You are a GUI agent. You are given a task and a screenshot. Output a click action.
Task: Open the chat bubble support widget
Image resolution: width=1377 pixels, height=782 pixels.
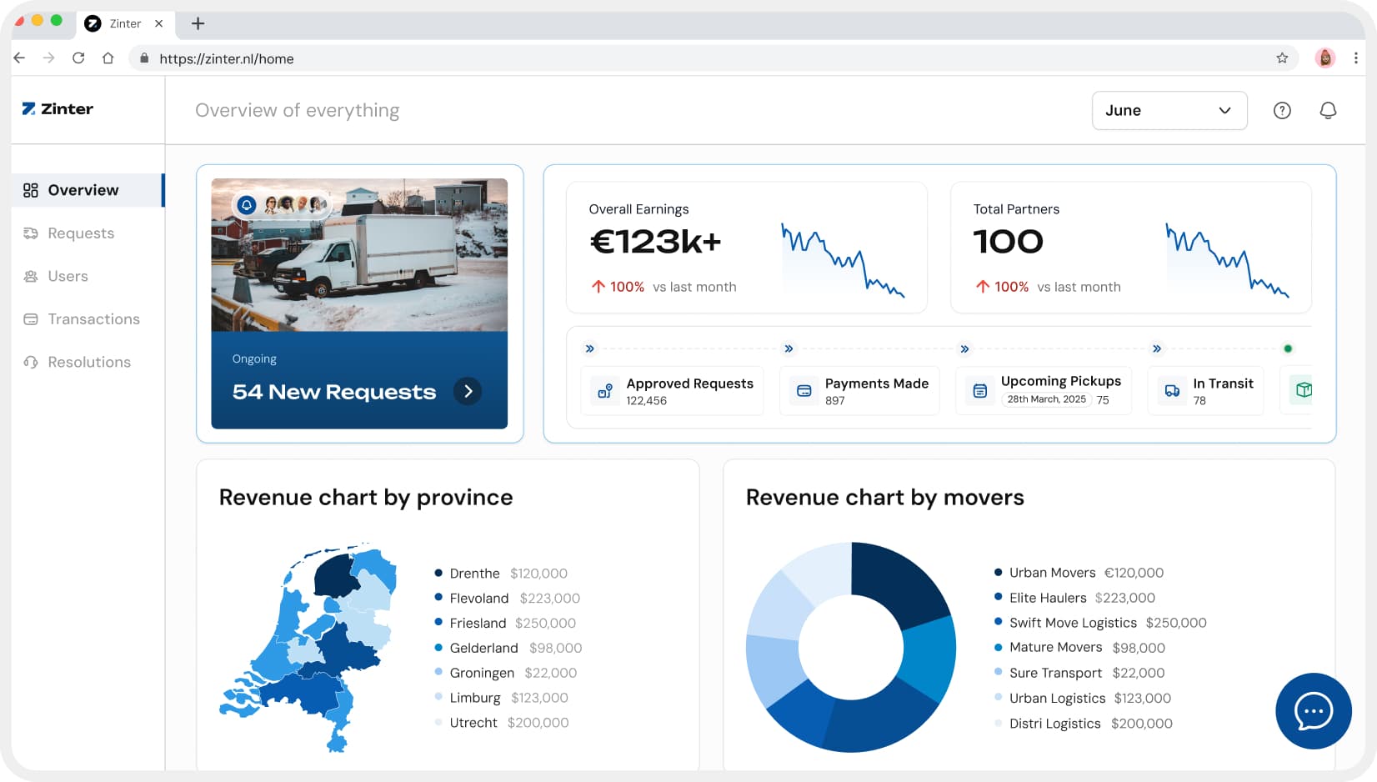pyautogui.click(x=1313, y=711)
